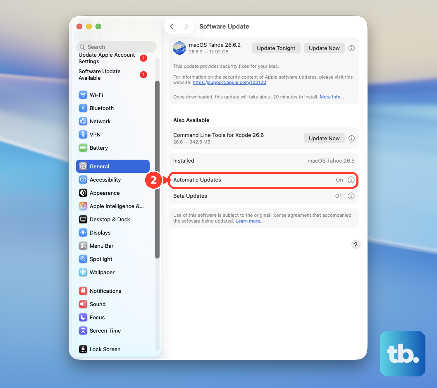Viewport: 437px width, 388px height.
Task: Open Bluetooth settings in sidebar
Action: click(x=112, y=108)
